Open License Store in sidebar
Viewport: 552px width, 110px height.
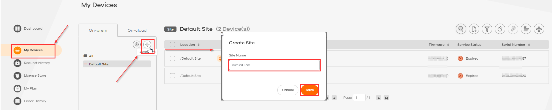[35, 75]
